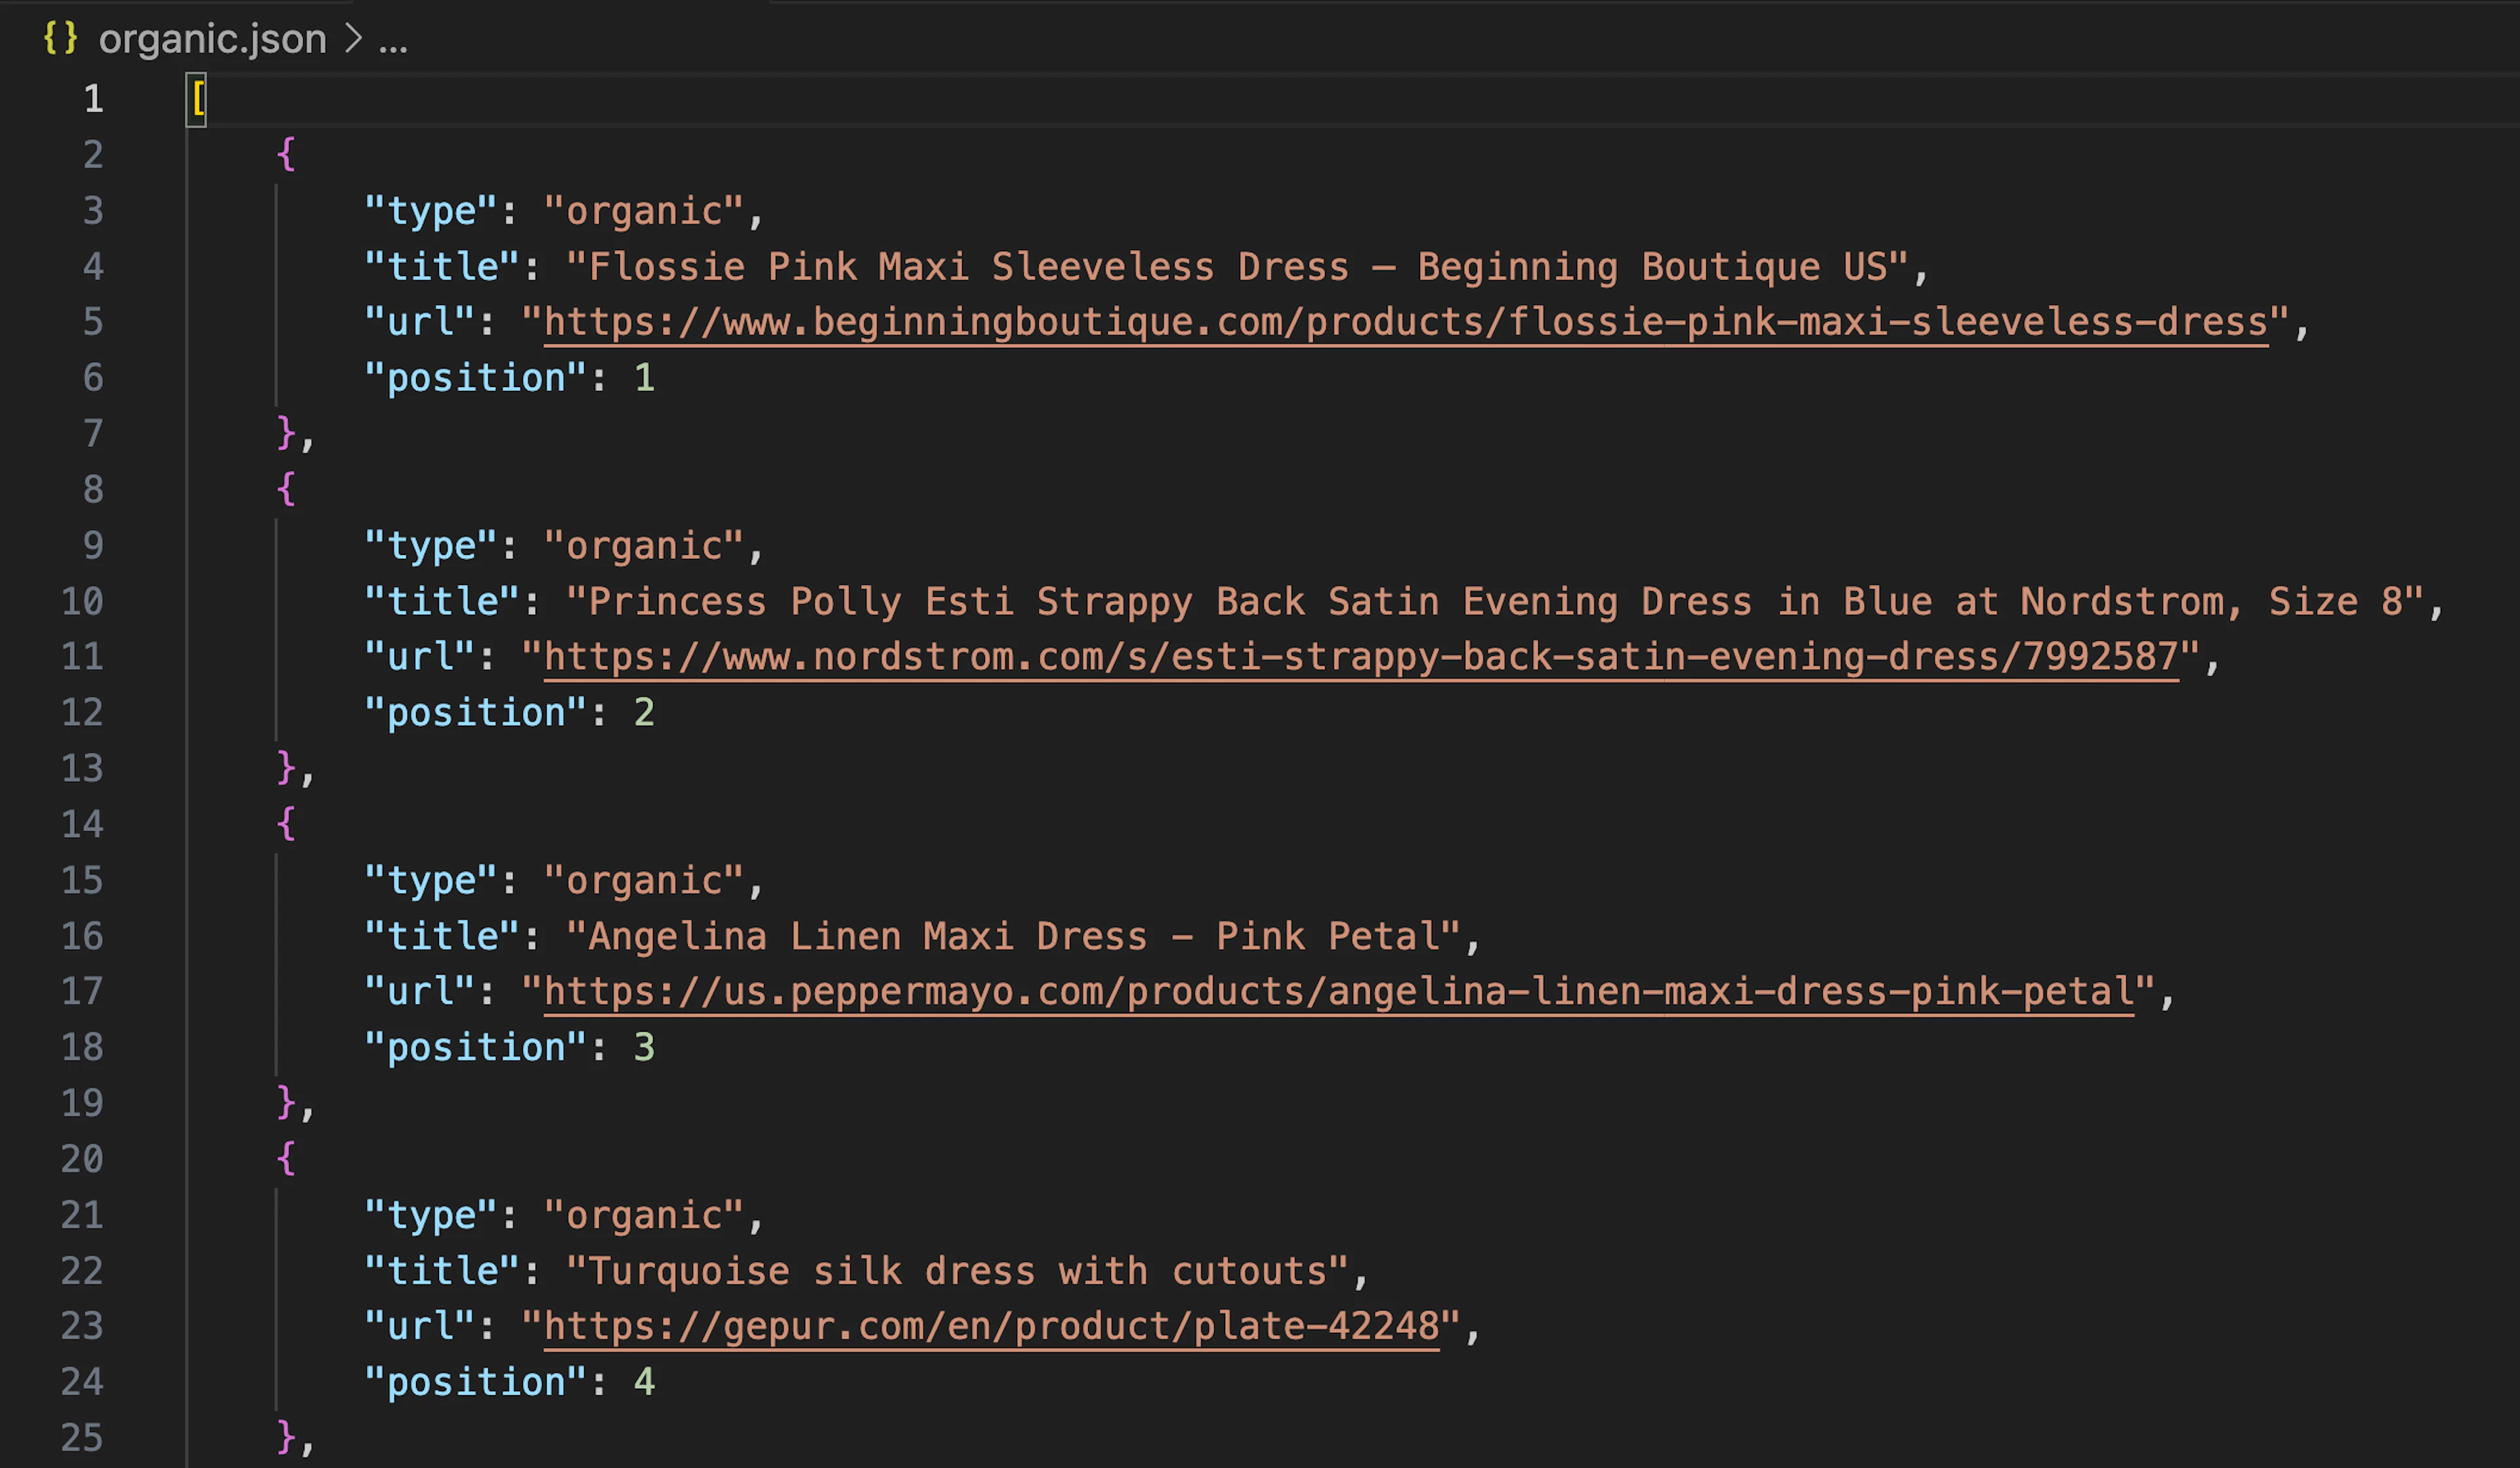Click the "title" key on line 16
This screenshot has width=2520, height=1468.
click(442, 937)
